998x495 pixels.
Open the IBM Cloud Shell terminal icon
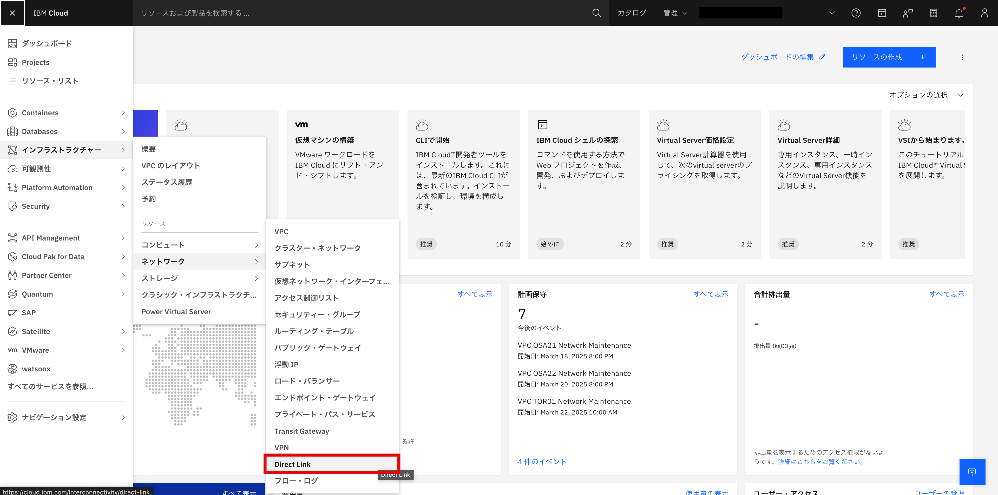click(882, 13)
